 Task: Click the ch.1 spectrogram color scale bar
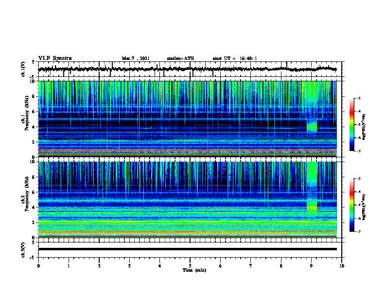[351, 125]
